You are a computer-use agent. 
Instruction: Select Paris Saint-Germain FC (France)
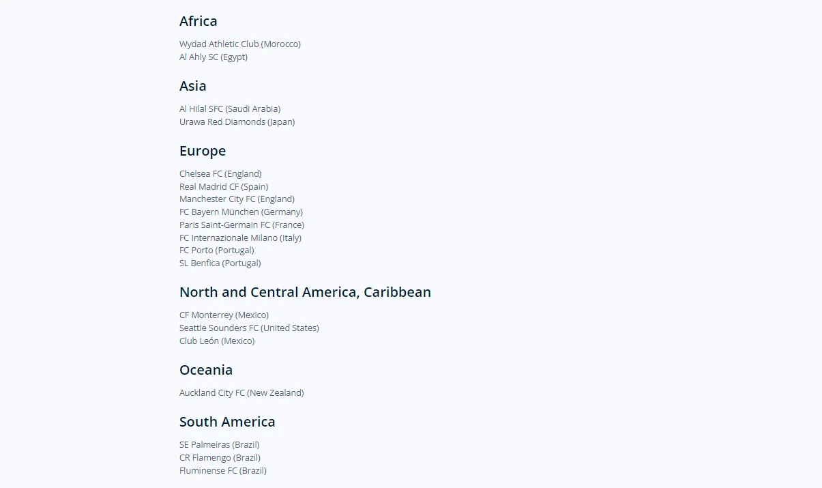(x=241, y=225)
